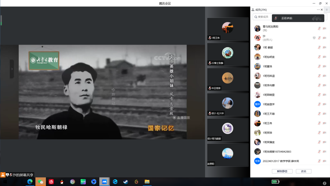Click Tencent Meeting icon in taskbar
The height and width of the screenshot is (186, 330).
[x=104, y=182]
